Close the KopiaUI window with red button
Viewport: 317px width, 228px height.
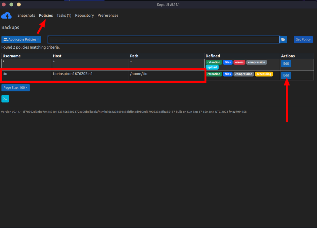click(x=4, y=4)
